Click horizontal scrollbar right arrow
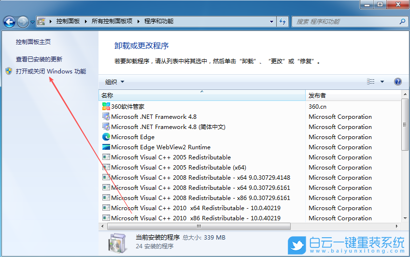This screenshot has height=257, width=410. coord(397,226)
